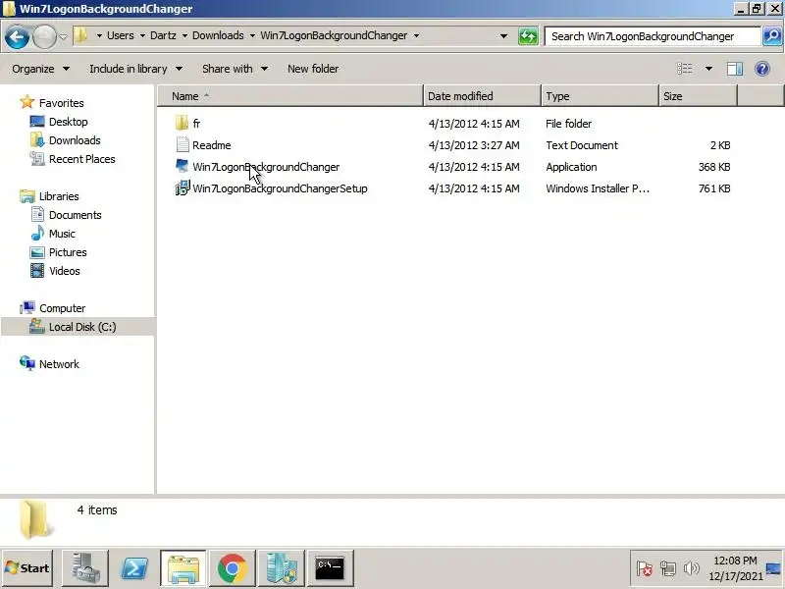Open the Documents library
Image resolution: width=785 pixels, height=589 pixels.
click(x=76, y=215)
